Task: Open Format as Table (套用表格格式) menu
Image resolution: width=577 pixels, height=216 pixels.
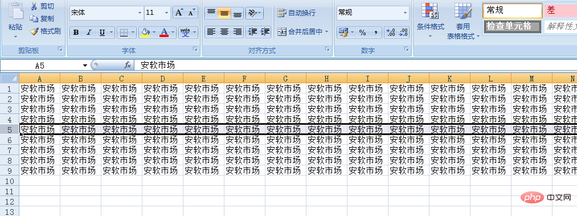Action: coord(463,21)
